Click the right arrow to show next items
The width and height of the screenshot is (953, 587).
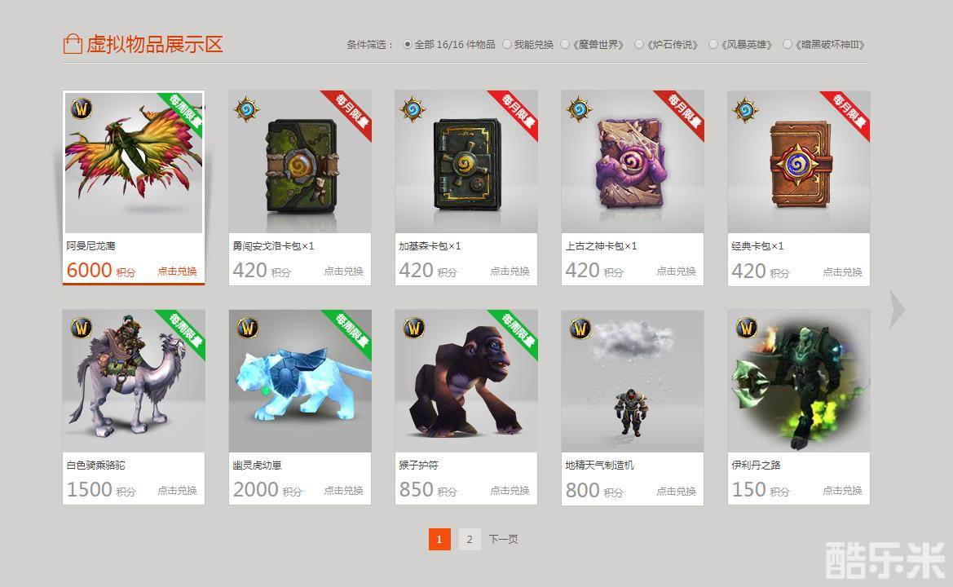tap(897, 309)
